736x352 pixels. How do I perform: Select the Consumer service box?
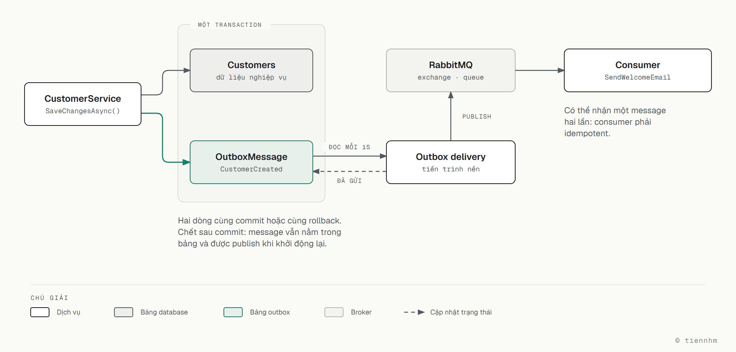point(638,70)
